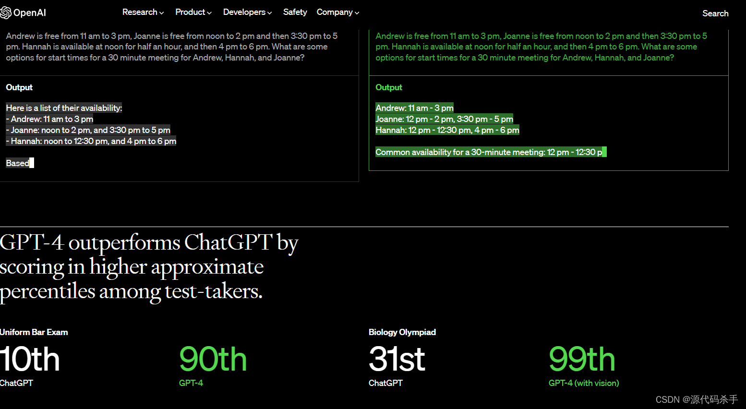Click the GPT-4 panel's green Output heading
The width and height of the screenshot is (746, 409).
point(389,87)
